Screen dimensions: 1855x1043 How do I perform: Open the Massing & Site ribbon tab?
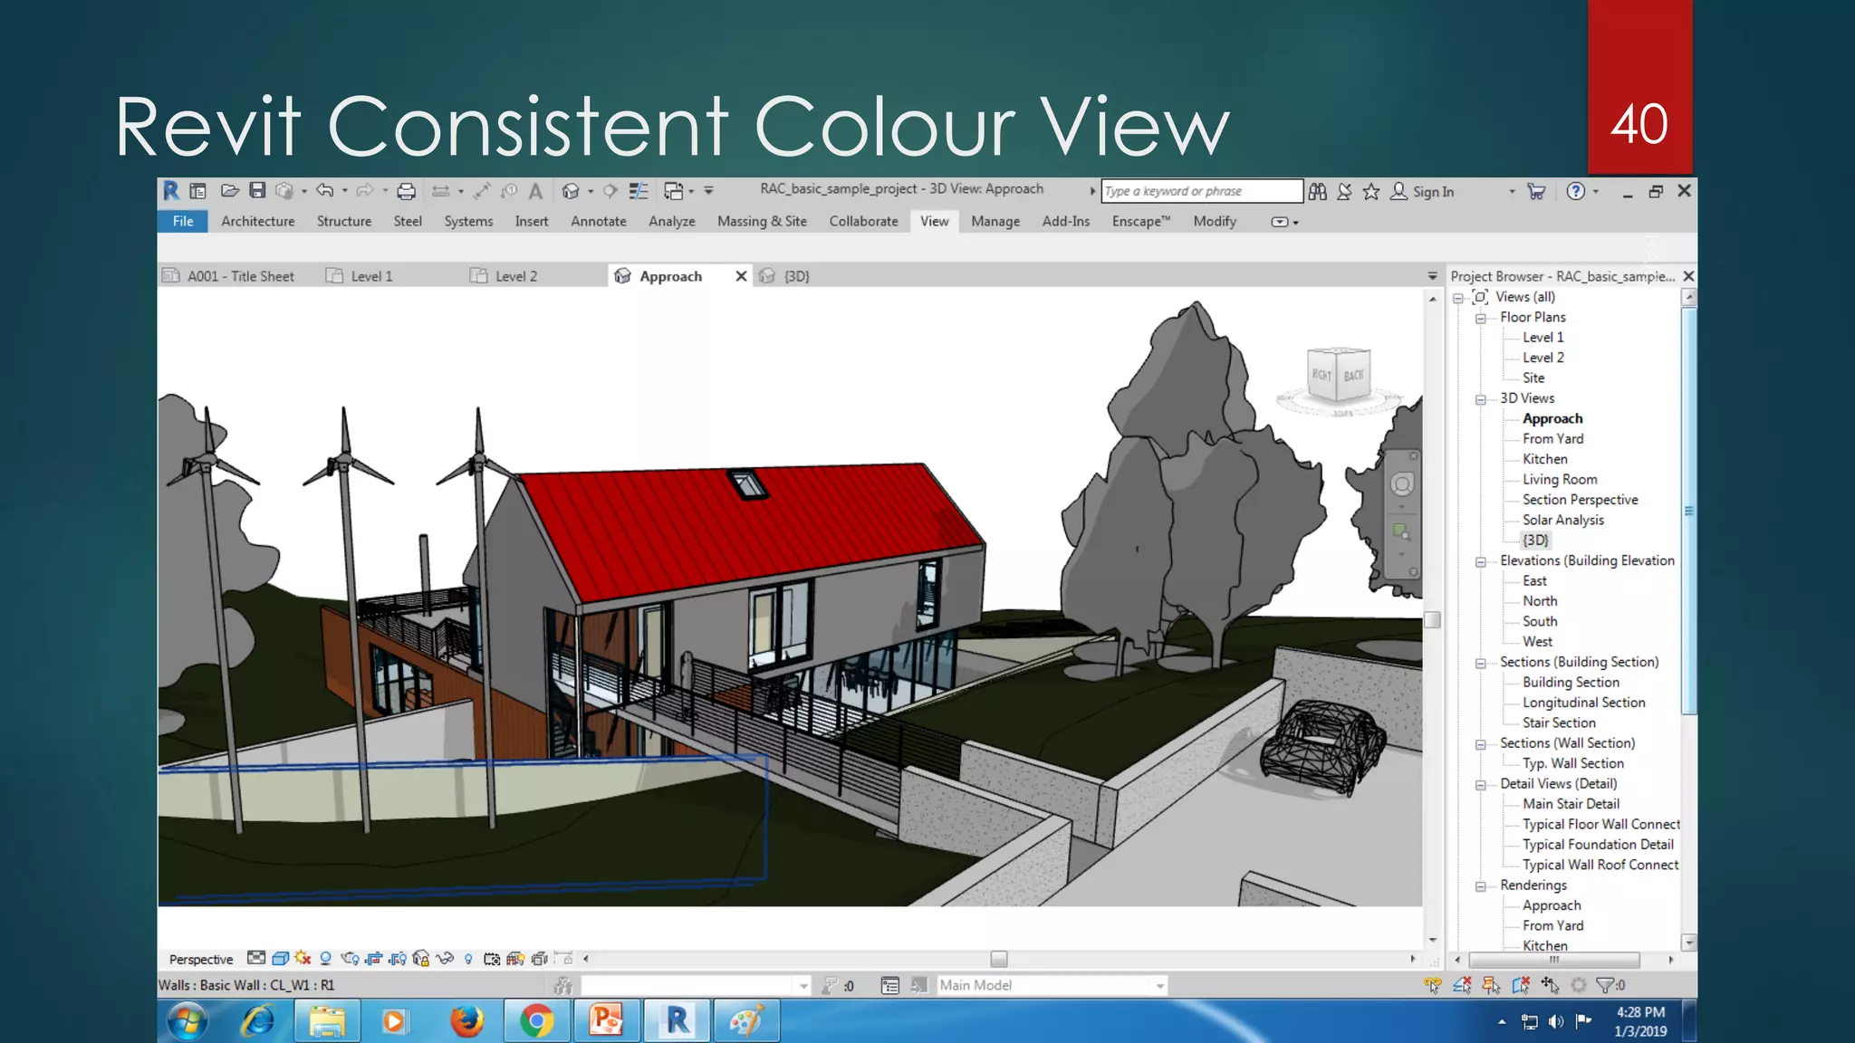point(762,221)
